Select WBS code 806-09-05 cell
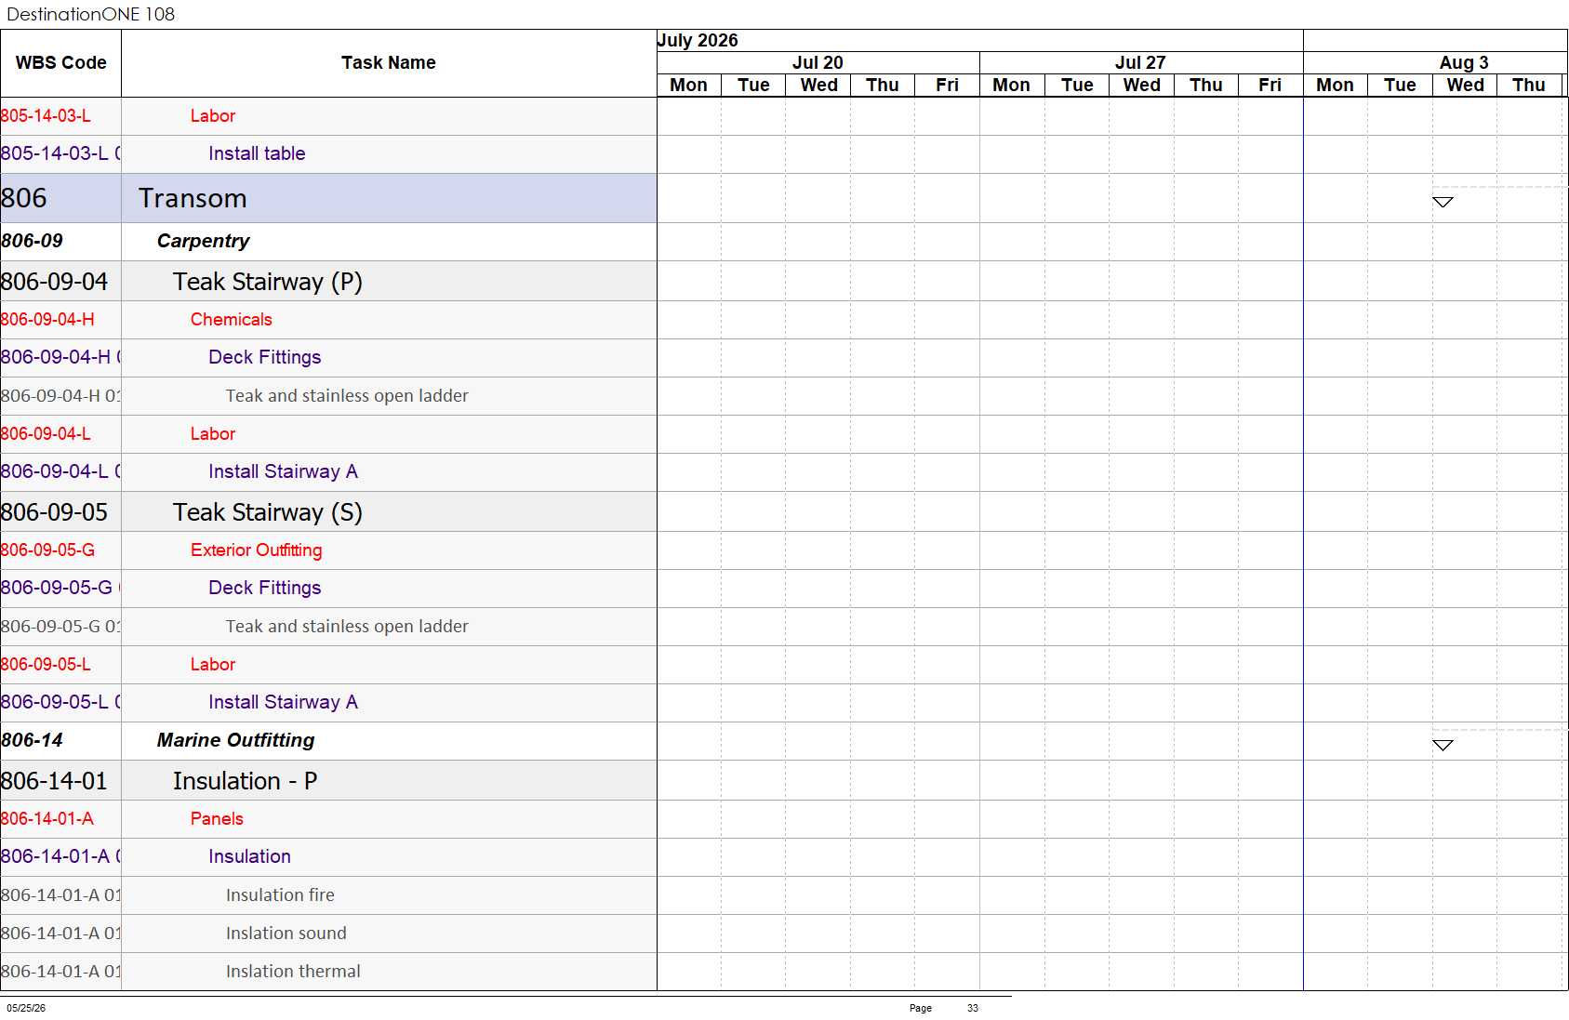The image size is (1569, 1020). [60, 511]
